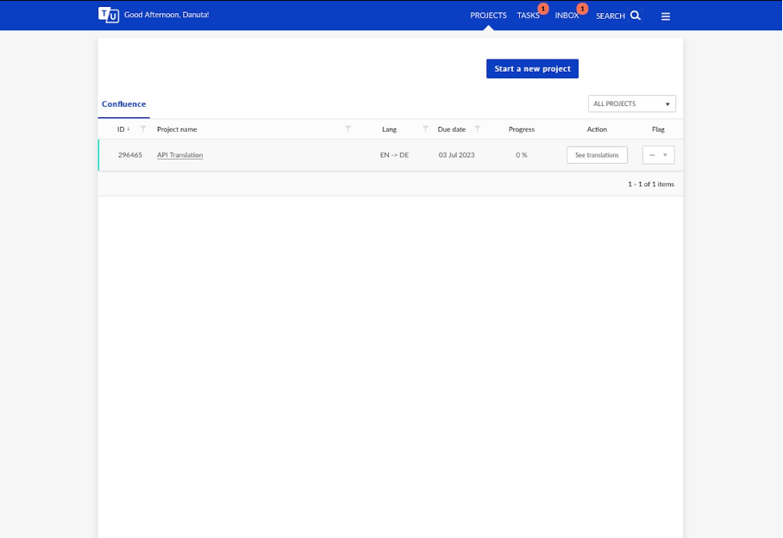Click the Tasks notification badge
783x538 pixels.
coord(543,9)
